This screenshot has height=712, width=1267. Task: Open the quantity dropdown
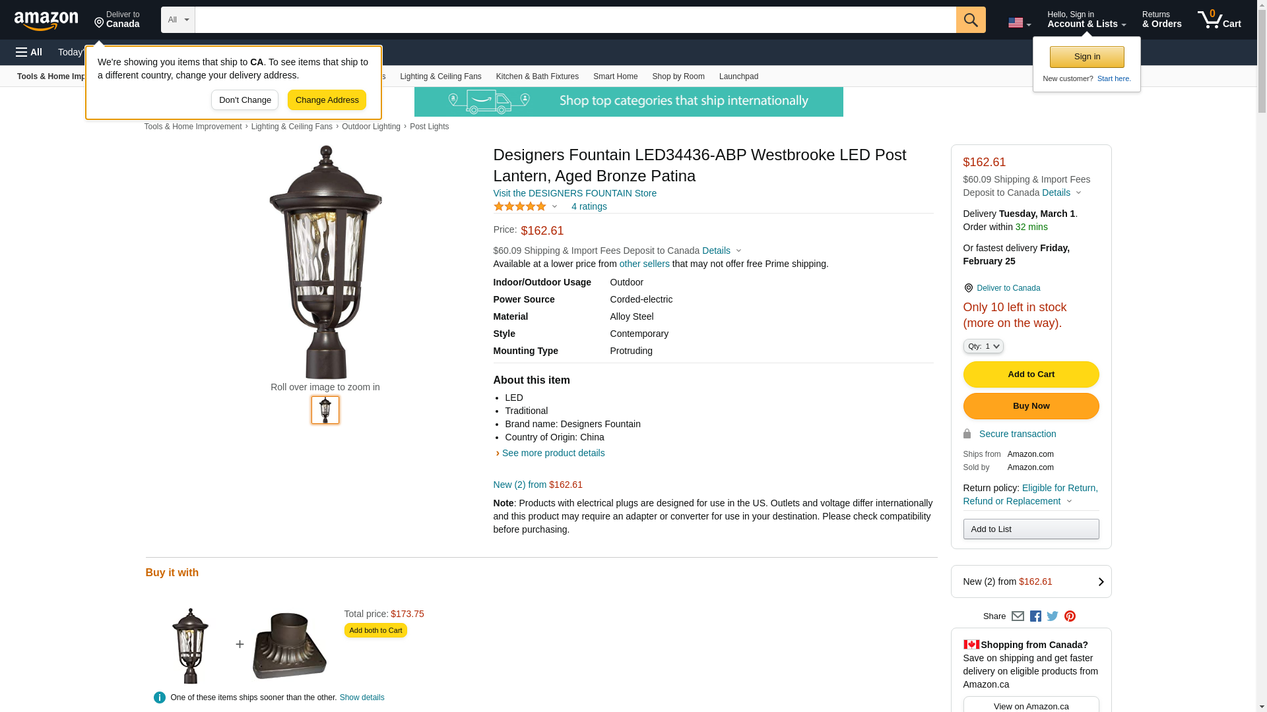(983, 346)
